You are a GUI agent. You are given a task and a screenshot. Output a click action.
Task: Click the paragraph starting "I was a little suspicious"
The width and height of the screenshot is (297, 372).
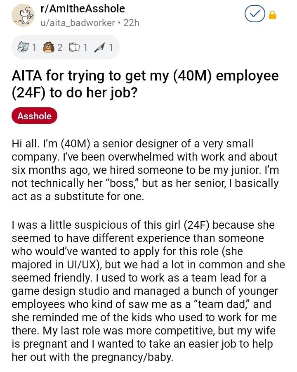point(148,291)
